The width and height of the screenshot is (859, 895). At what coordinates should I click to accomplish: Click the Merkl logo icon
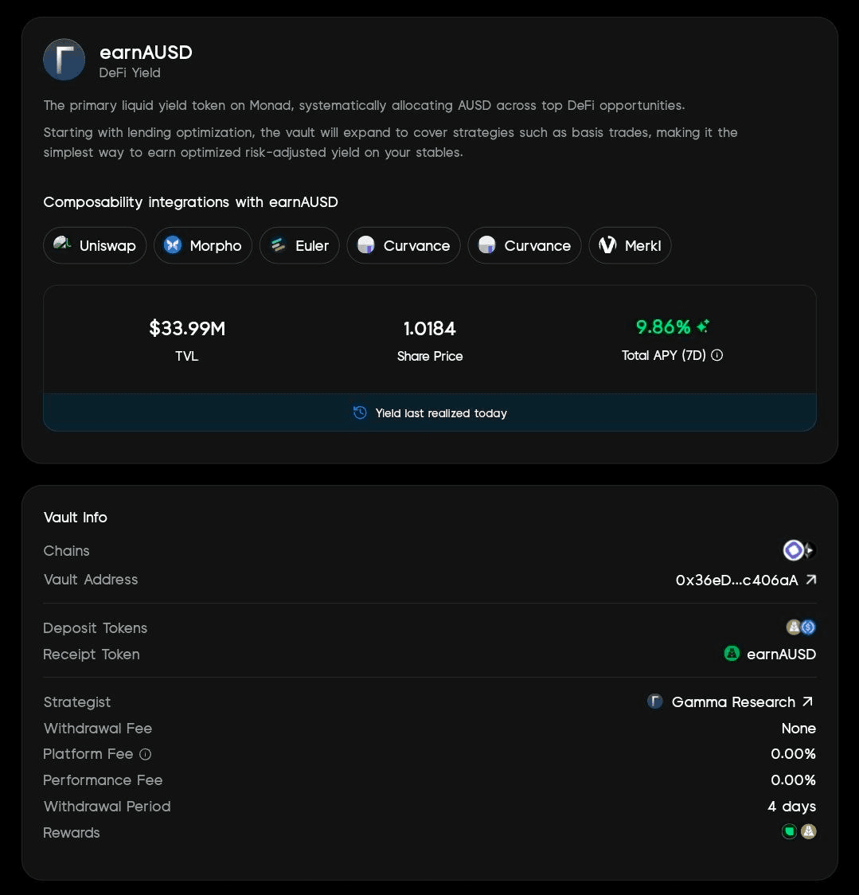607,245
